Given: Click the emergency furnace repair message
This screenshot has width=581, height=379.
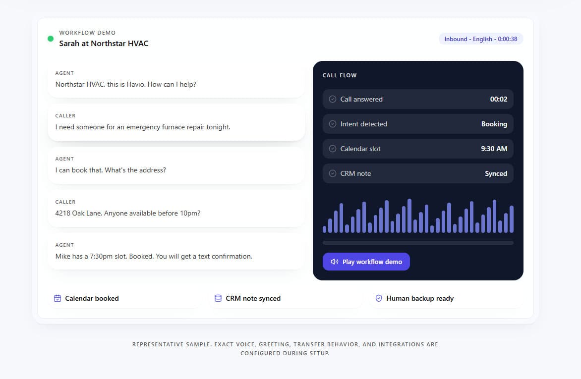Looking at the screenshot, I should pos(176,122).
